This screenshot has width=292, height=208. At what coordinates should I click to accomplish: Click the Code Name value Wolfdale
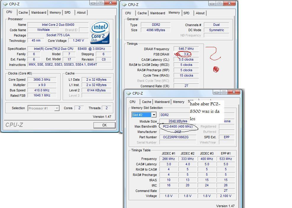coord(43,30)
